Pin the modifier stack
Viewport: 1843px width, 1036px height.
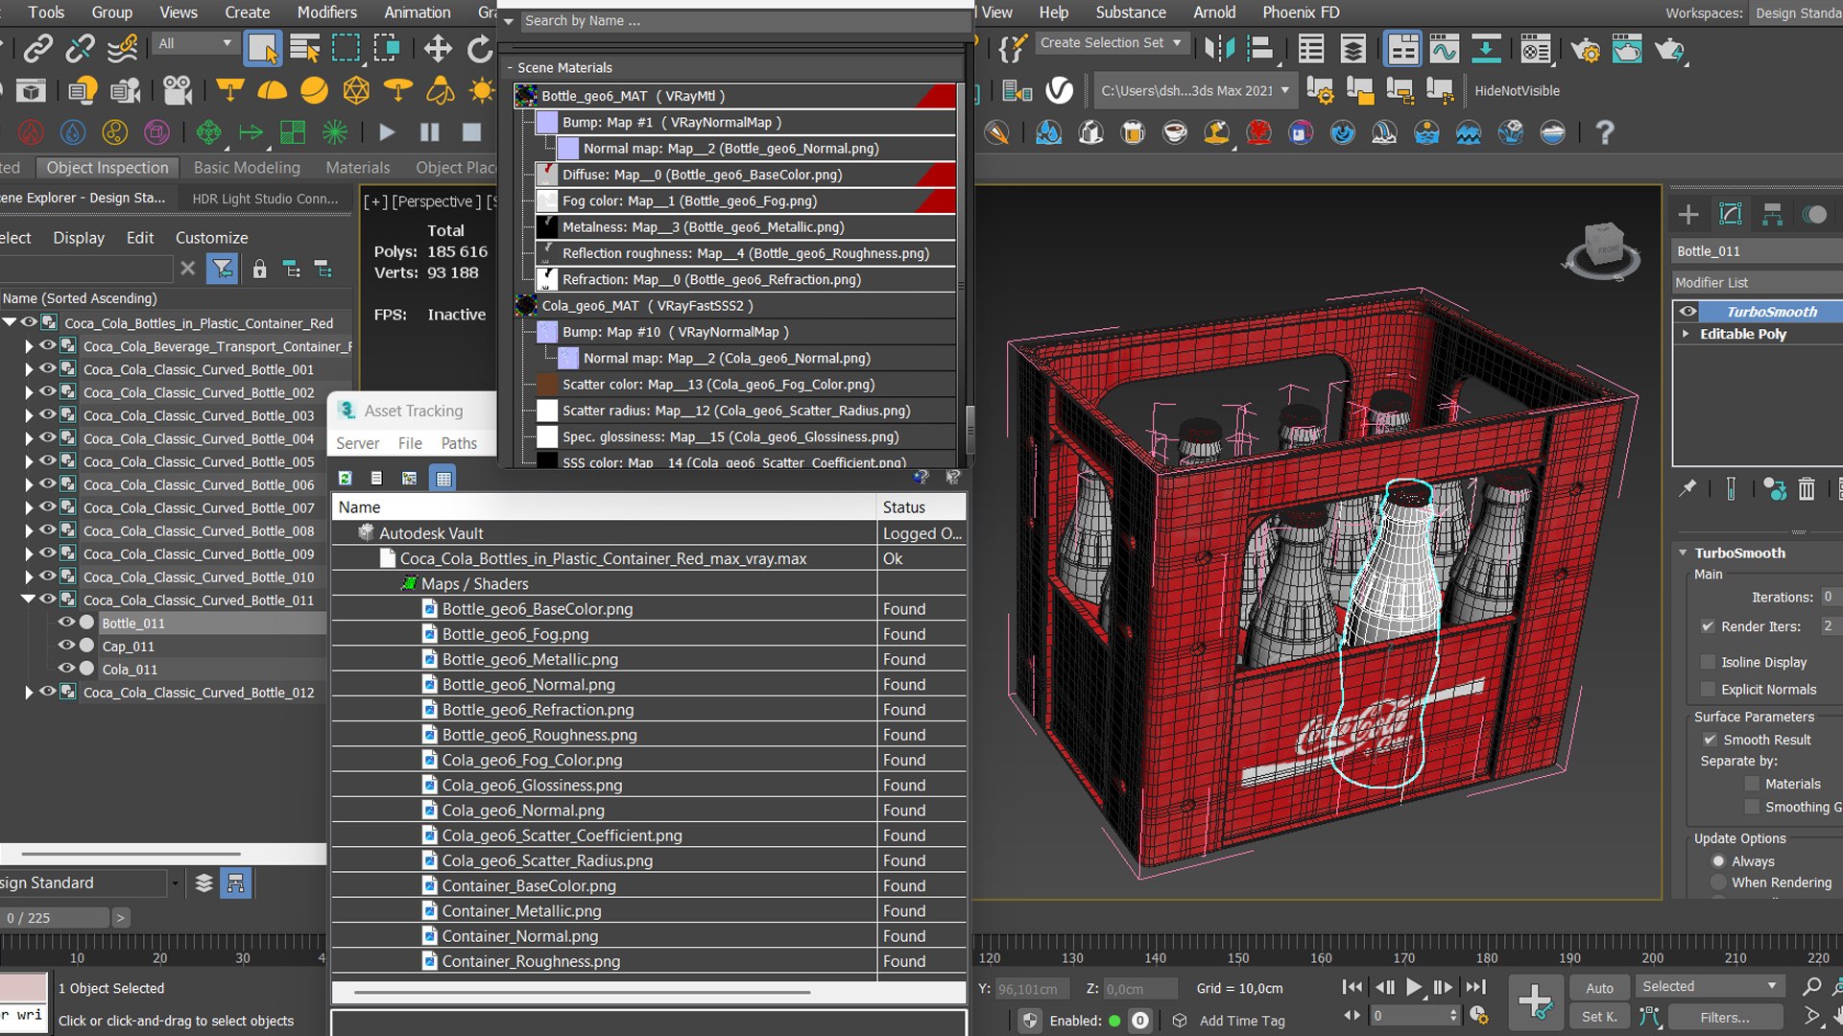[1687, 489]
